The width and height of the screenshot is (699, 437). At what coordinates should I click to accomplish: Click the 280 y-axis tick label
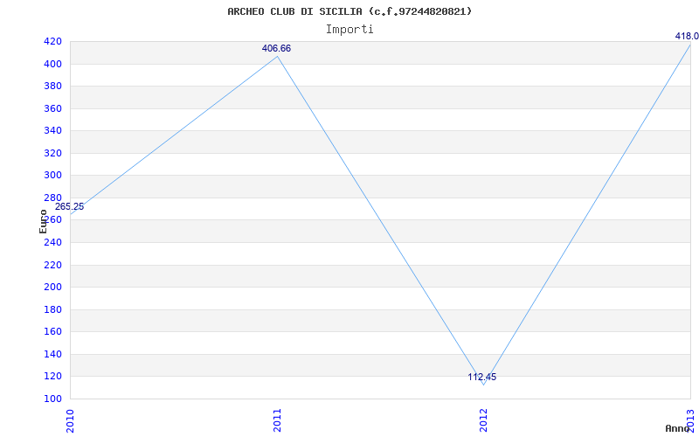tap(52, 198)
